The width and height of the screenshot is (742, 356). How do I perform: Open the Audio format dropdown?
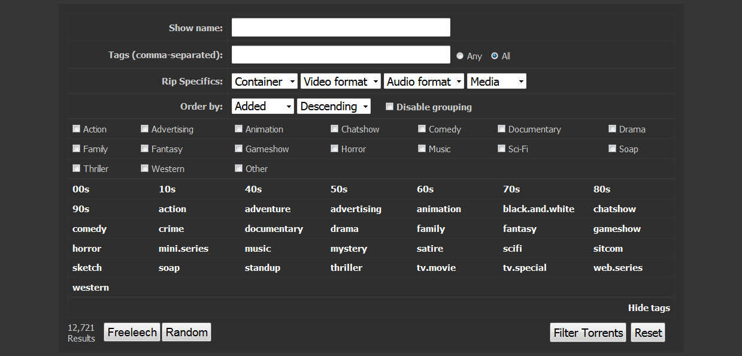pos(424,82)
